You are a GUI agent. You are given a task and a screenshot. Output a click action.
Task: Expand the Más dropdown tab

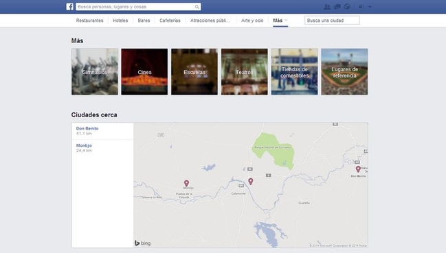pos(280,21)
